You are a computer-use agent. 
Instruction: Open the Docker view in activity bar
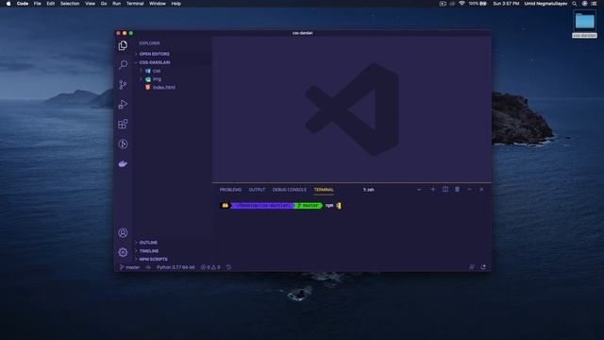point(123,163)
